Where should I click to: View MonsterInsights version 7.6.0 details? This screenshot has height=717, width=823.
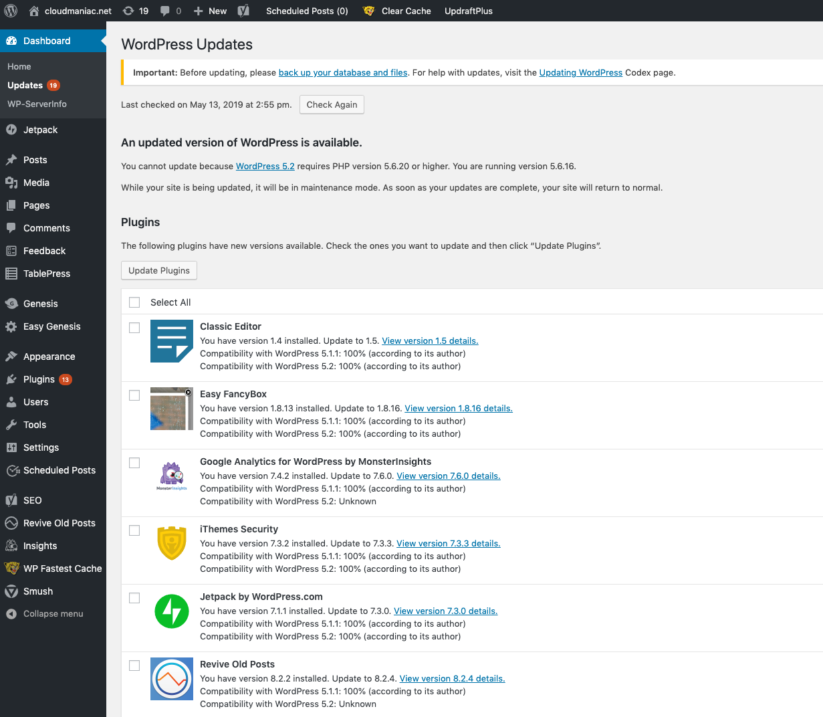(449, 476)
